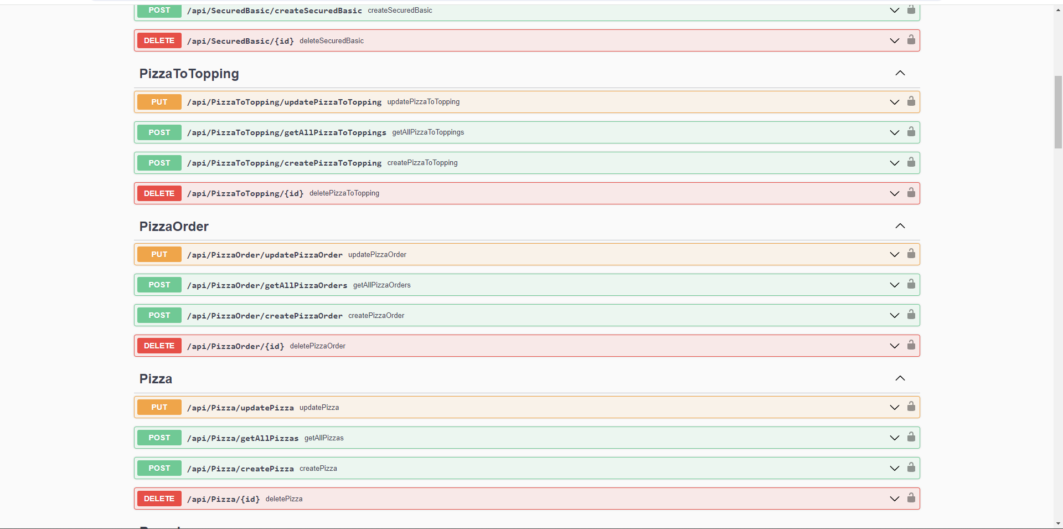Expand the createPizza endpoint arrow

(894, 468)
